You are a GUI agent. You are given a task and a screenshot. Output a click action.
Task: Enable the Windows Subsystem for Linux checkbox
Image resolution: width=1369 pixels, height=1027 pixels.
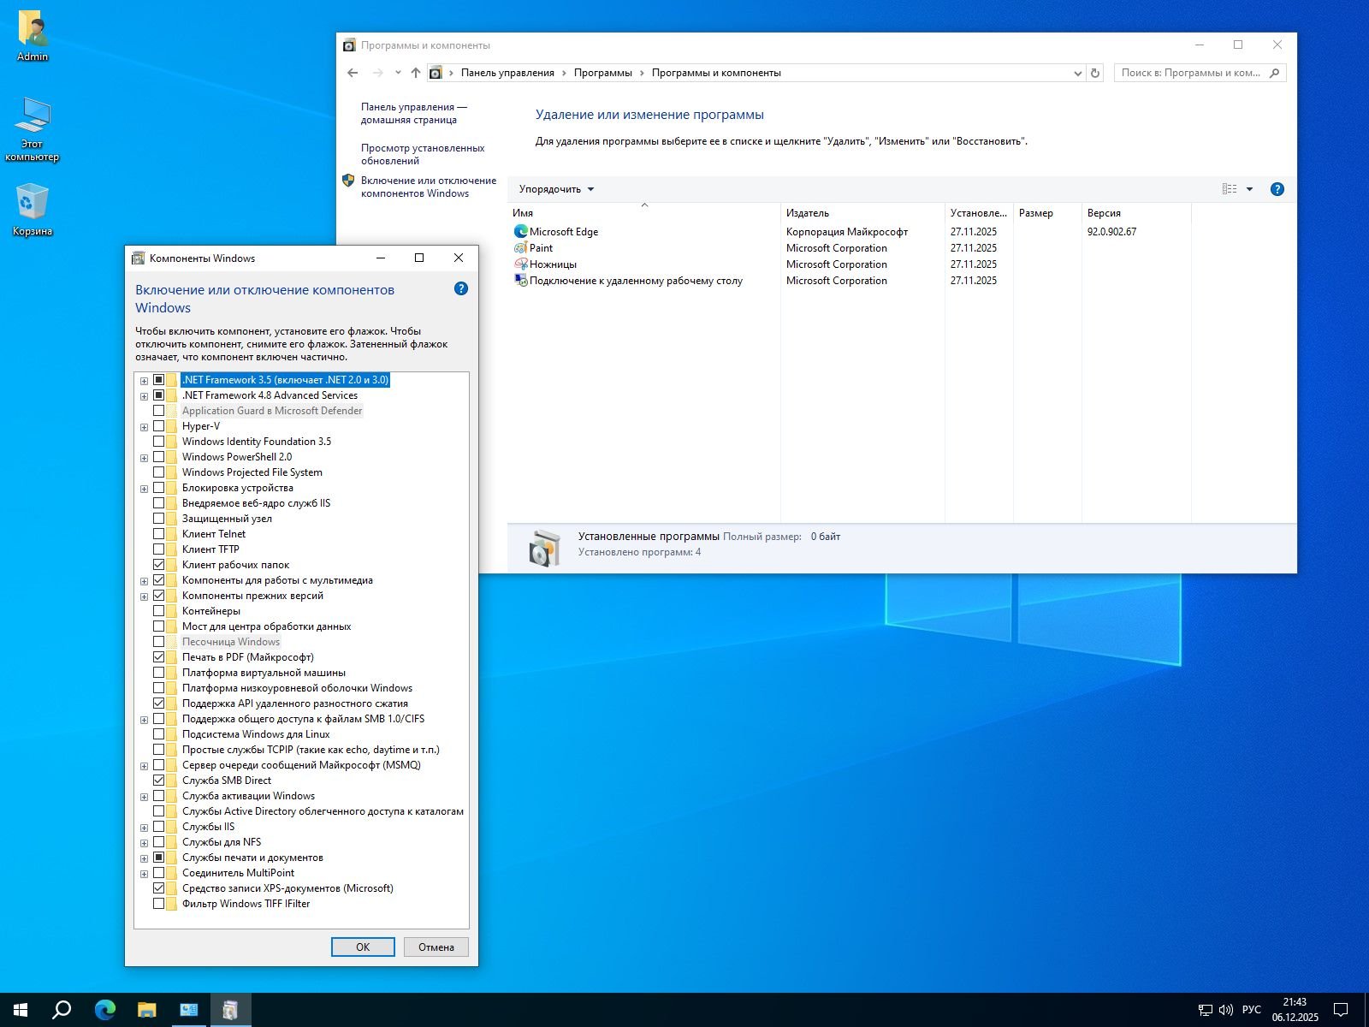click(159, 734)
